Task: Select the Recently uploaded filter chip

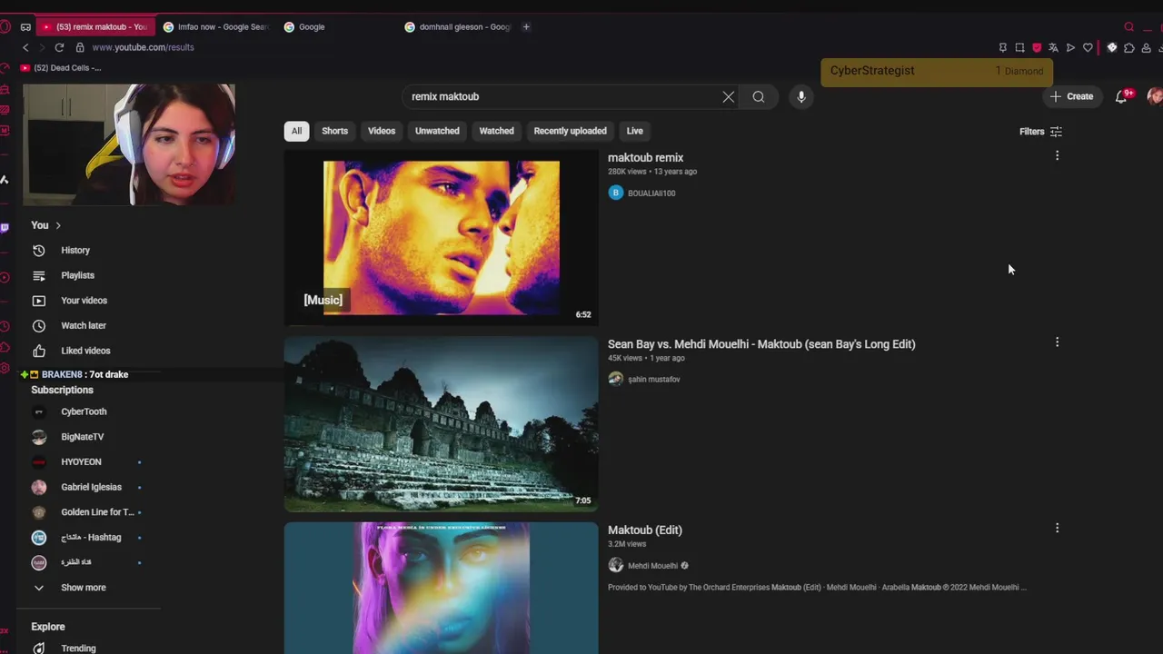Action: point(570,131)
